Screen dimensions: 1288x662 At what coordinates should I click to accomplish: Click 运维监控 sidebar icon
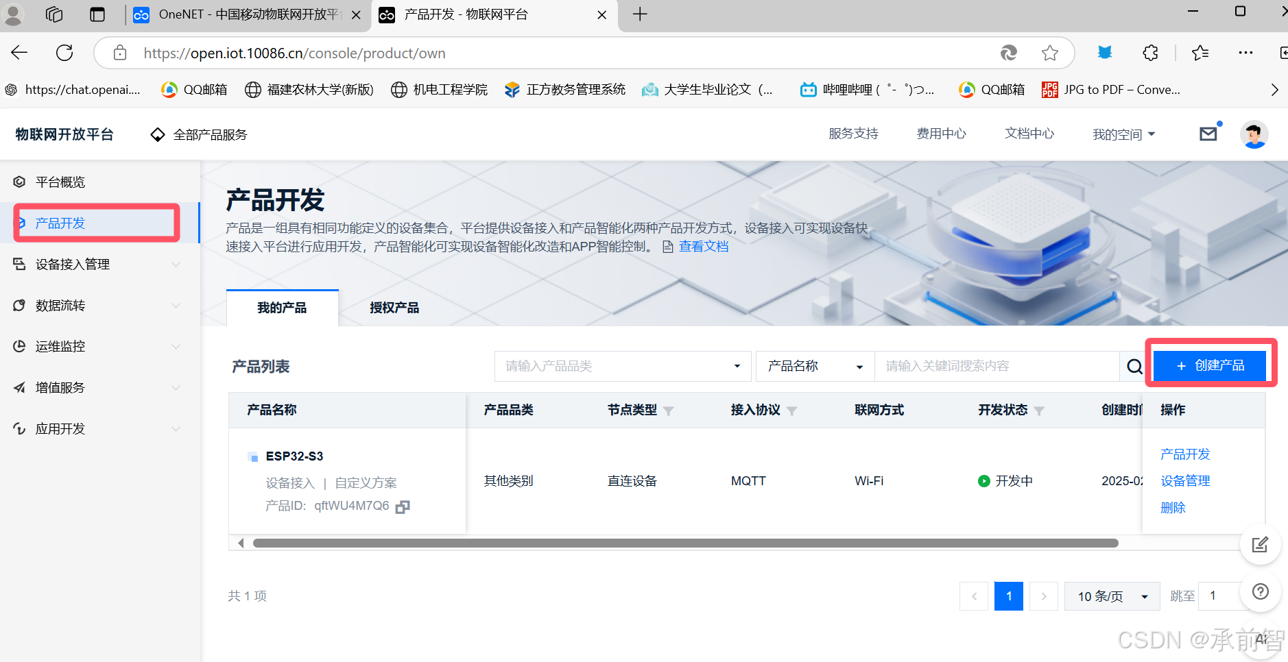click(19, 346)
